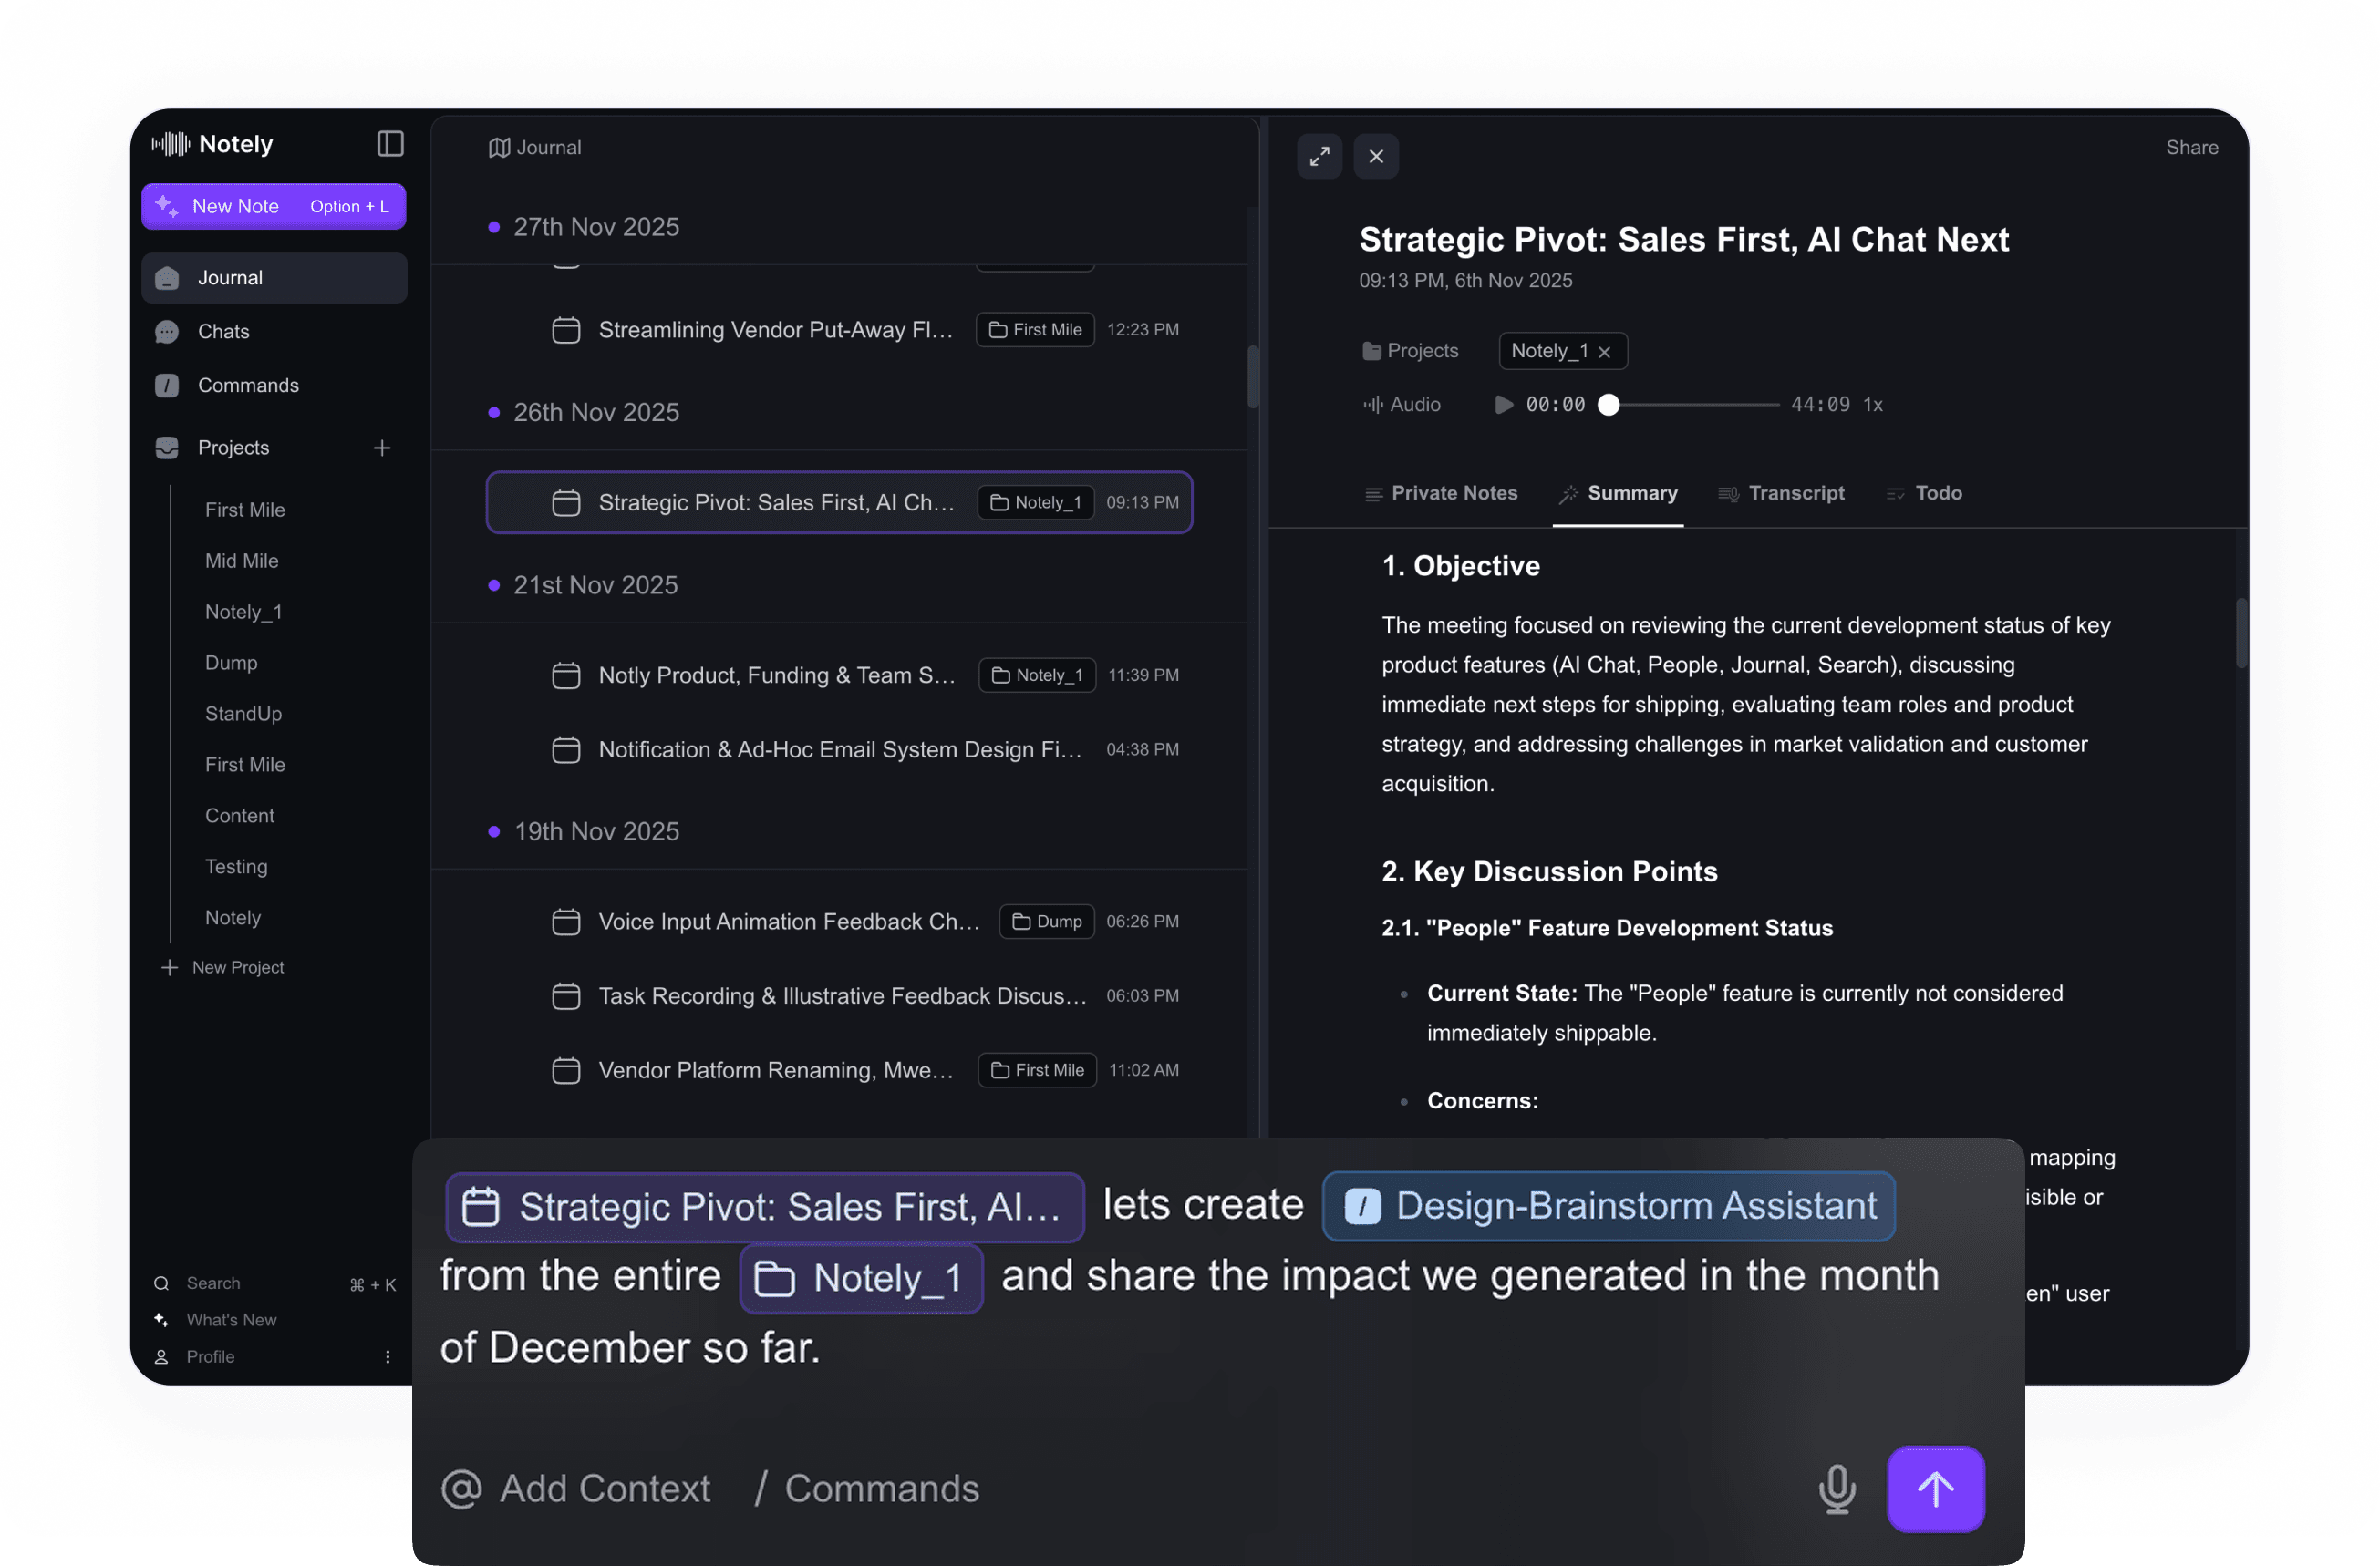Expand the note to full screen
The image size is (2380, 1566).
click(1319, 157)
